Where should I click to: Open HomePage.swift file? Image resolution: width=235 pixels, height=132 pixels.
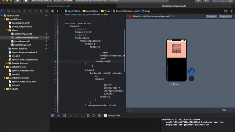tap(22, 41)
